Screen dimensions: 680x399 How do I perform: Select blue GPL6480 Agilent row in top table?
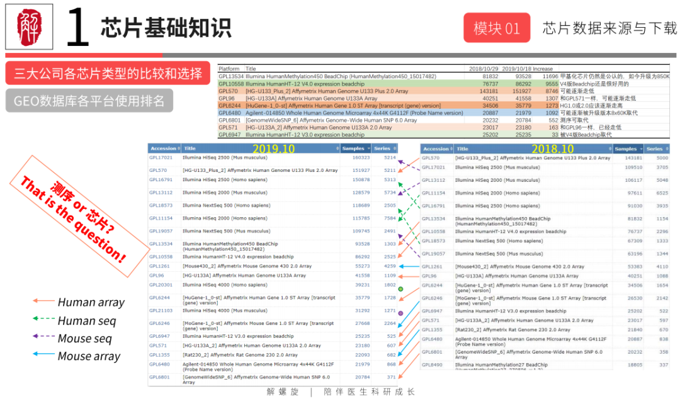(444, 113)
